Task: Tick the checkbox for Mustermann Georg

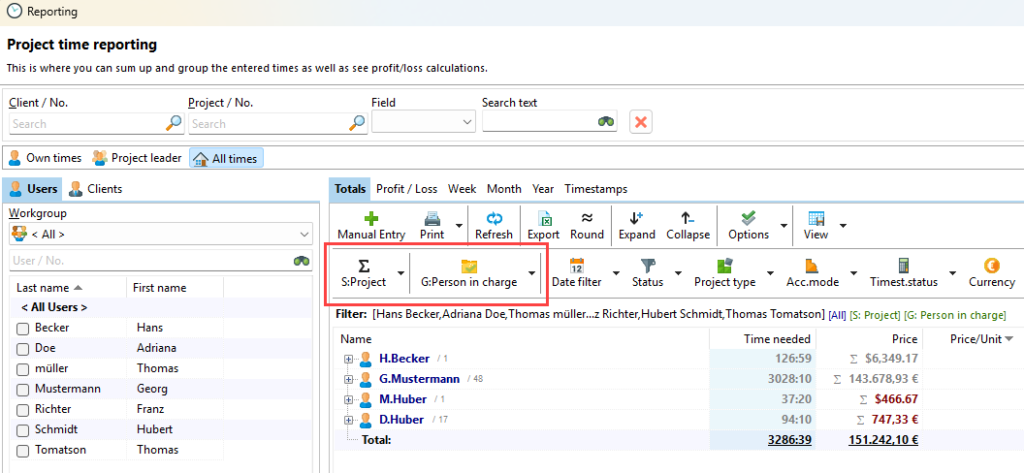Action: pyautogui.click(x=22, y=390)
